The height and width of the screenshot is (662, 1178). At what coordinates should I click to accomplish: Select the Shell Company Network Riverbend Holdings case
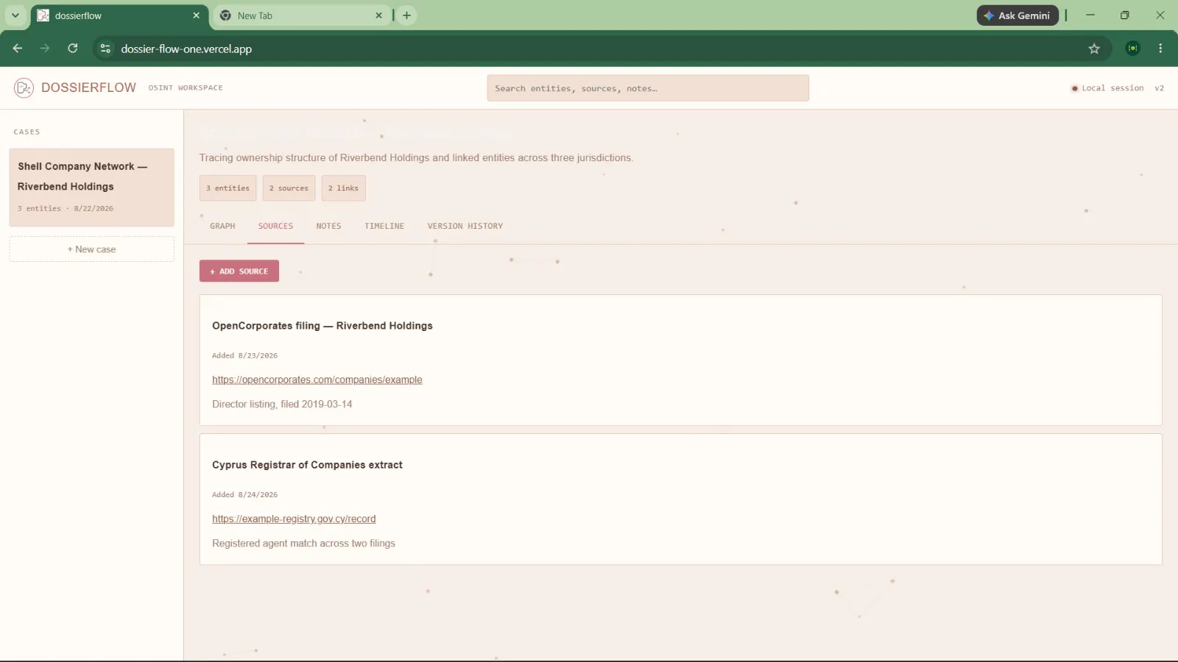pyautogui.click(x=92, y=188)
